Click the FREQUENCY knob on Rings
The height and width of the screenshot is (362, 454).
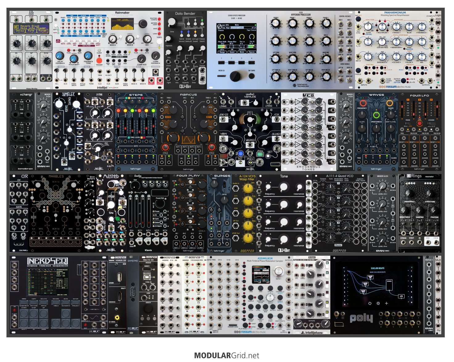click(409, 193)
